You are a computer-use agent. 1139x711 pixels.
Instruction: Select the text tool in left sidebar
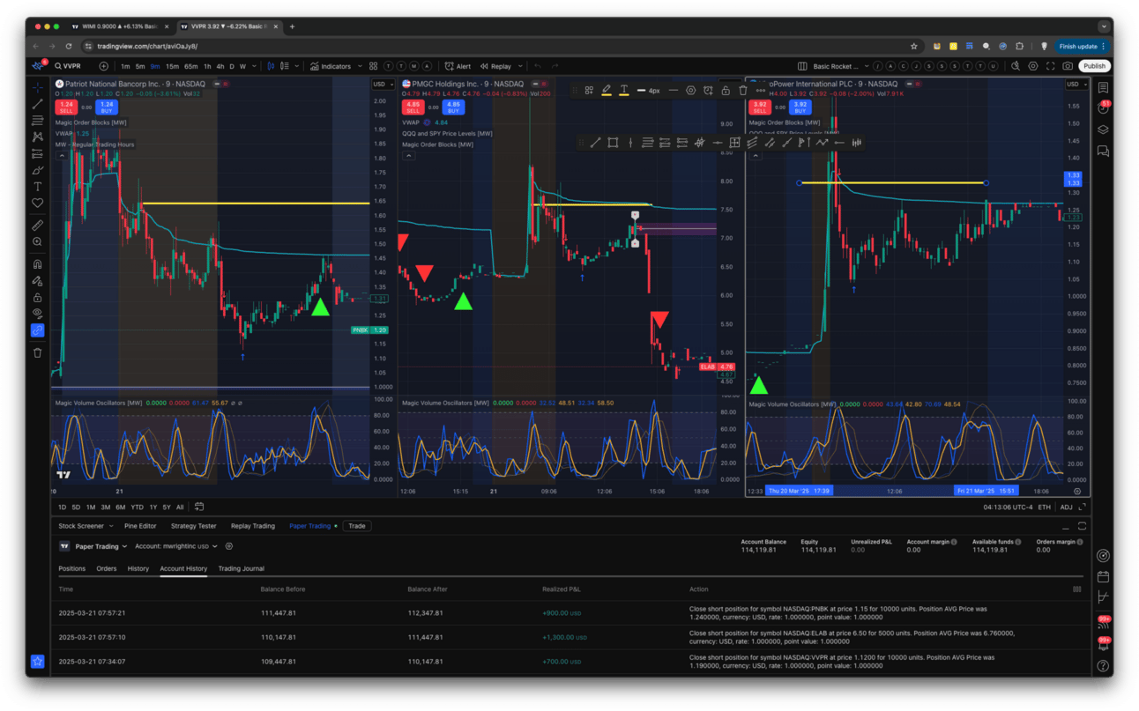37,187
